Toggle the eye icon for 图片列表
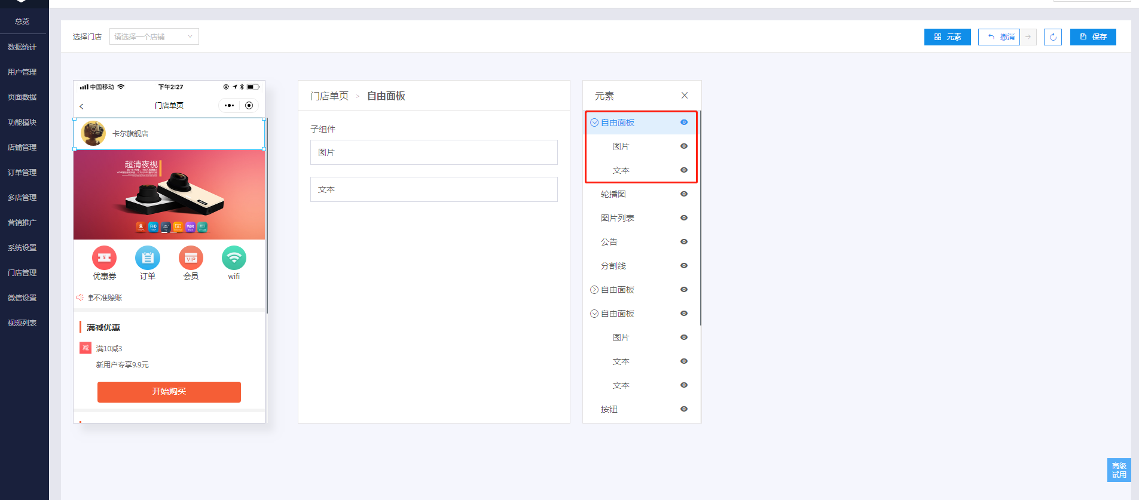This screenshot has width=1139, height=500. [684, 218]
